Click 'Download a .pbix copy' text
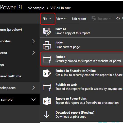Viewport: 123px width, 123px height. pyautogui.click(x=71, y=117)
